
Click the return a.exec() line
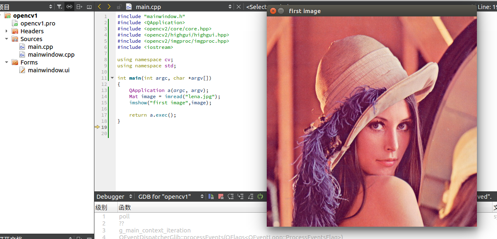pos(153,115)
